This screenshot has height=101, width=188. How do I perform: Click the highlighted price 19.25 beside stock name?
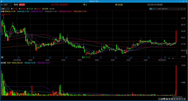tap(22, 5)
